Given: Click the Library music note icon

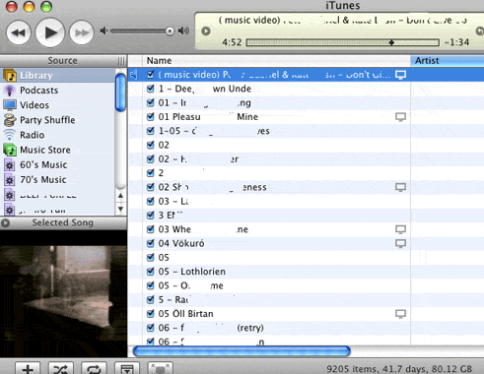Looking at the screenshot, I should click(10, 76).
